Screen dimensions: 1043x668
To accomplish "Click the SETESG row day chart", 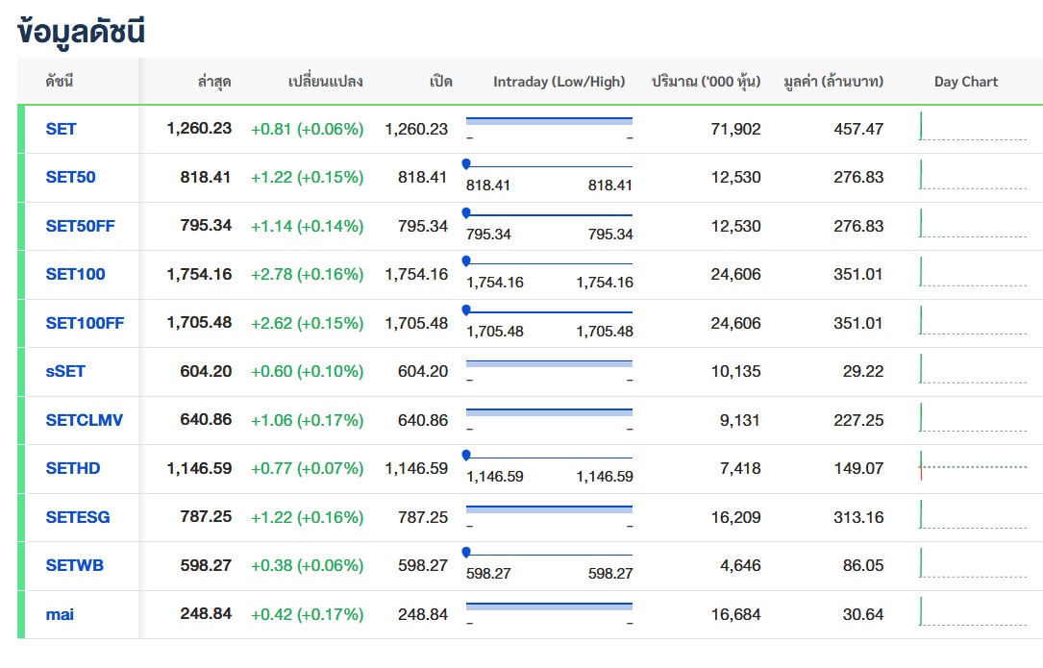I will point(973,515).
